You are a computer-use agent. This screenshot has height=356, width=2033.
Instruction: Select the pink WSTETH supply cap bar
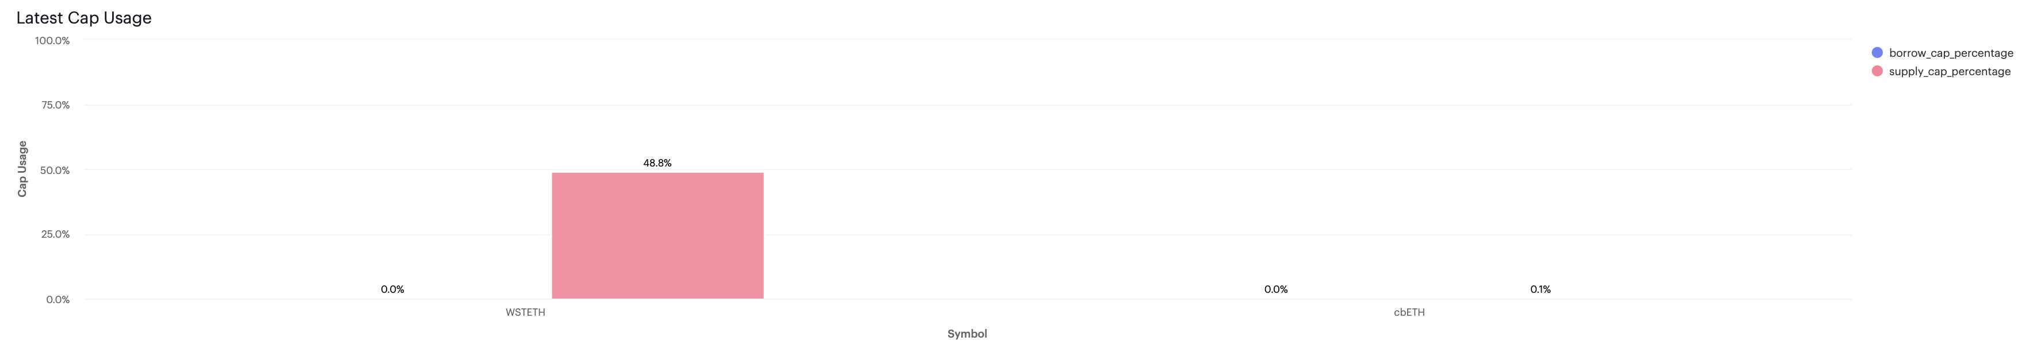point(658,235)
